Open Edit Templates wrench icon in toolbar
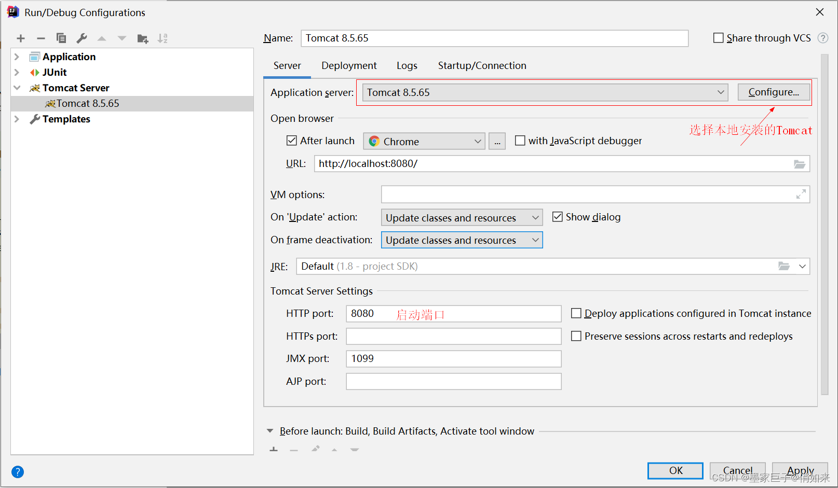The image size is (838, 488). (x=82, y=38)
